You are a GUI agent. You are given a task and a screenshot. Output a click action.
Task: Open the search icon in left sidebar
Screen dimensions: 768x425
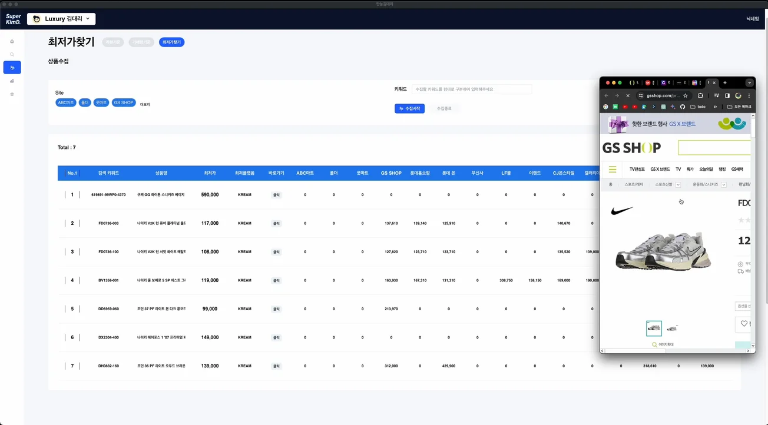(12, 55)
